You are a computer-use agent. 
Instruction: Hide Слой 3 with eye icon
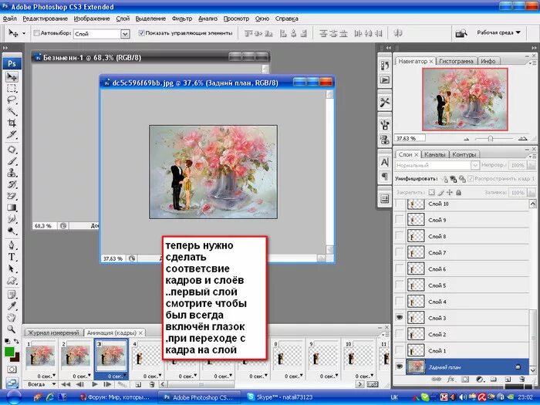400,318
